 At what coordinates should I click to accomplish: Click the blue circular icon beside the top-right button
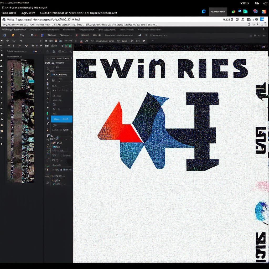tap(203, 12)
